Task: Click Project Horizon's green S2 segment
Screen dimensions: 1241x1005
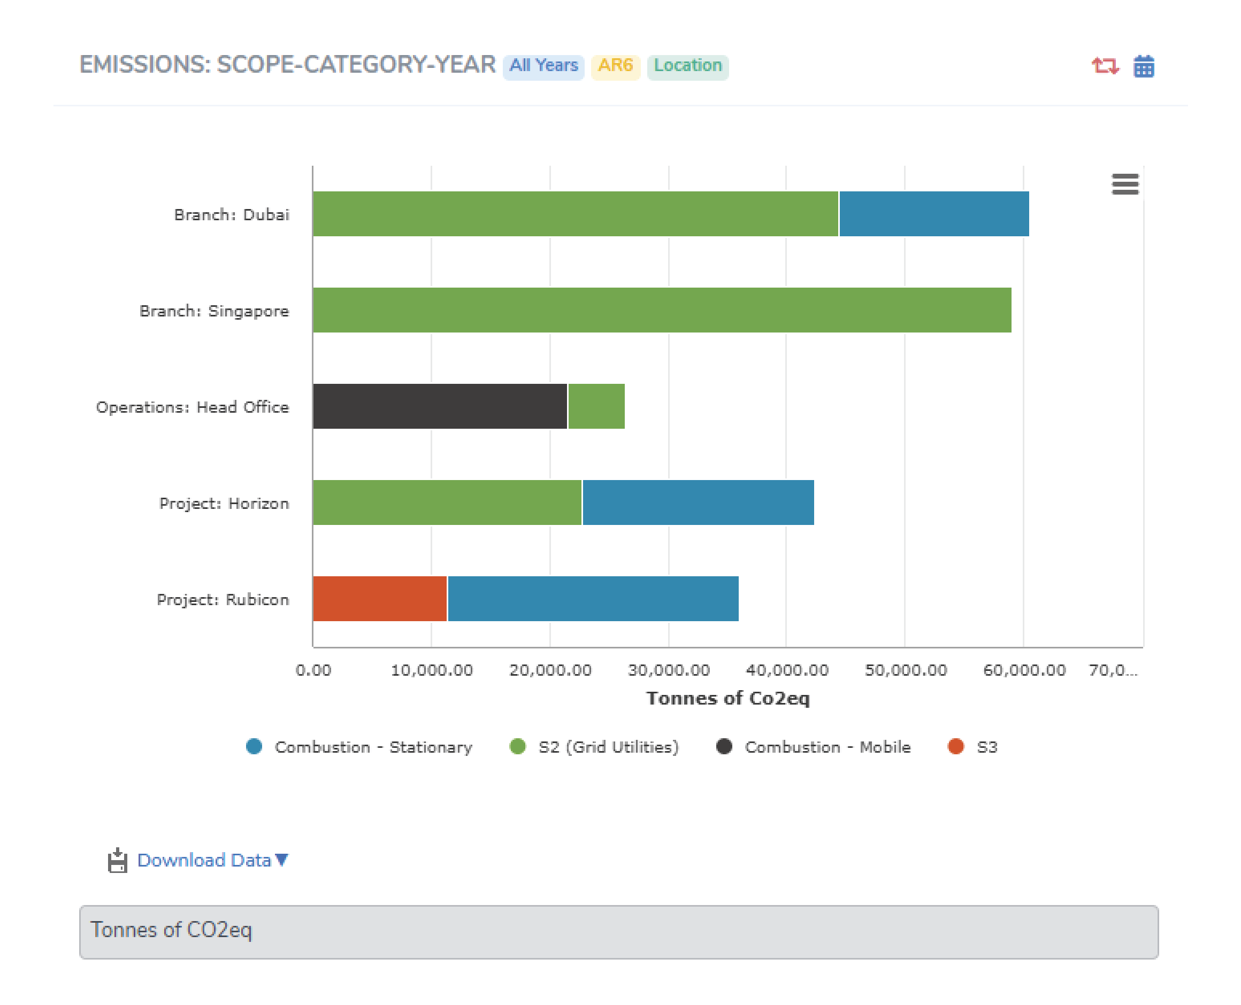Action: [447, 502]
